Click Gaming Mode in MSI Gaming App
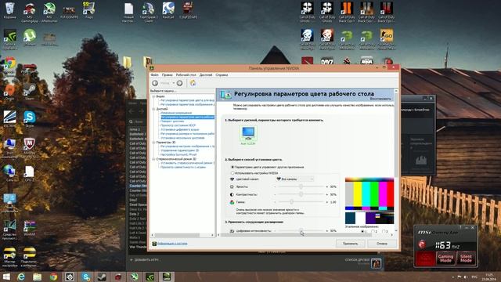 tap(445, 258)
